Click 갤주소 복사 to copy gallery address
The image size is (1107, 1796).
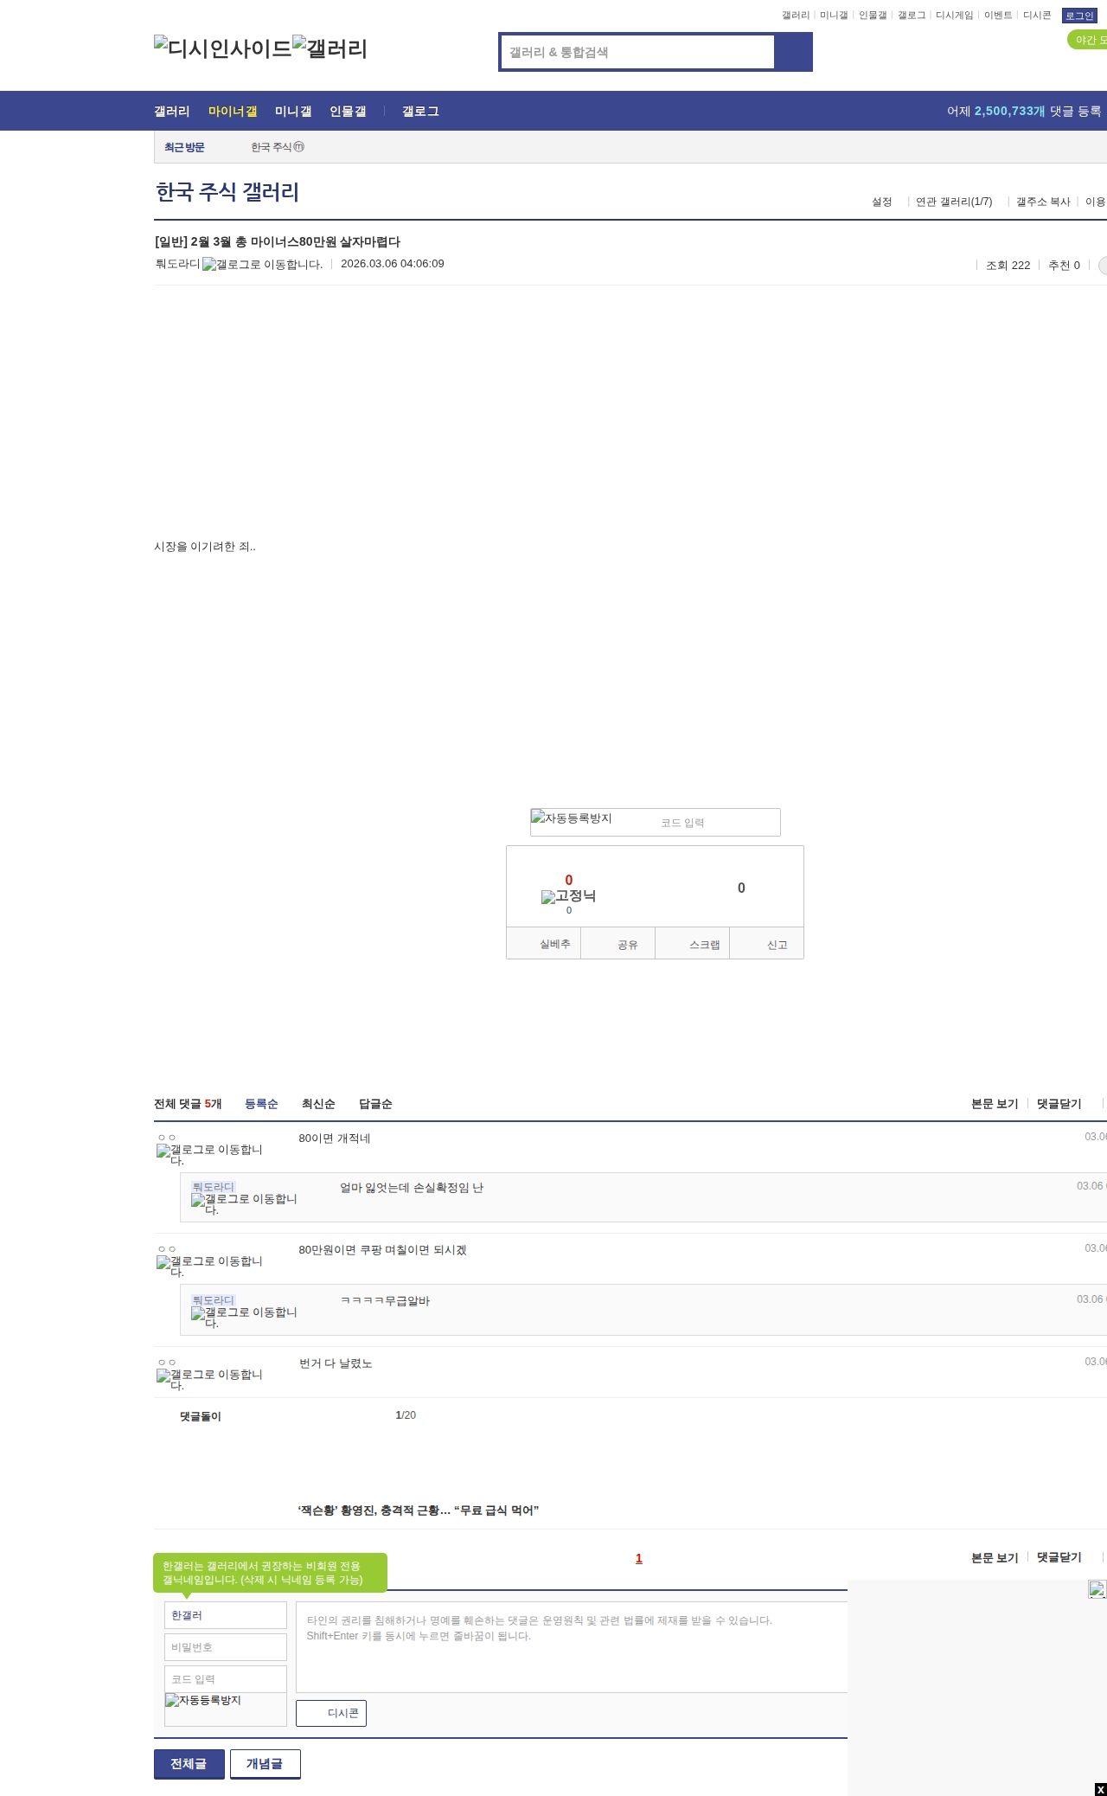1043,202
